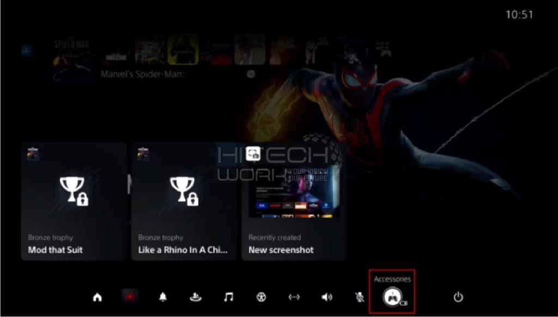Open the Sound speaker icon
Screen dimensions: 558x317
click(327, 297)
